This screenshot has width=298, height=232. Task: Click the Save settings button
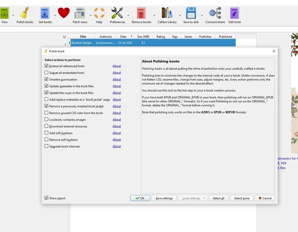[x=164, y=198]
